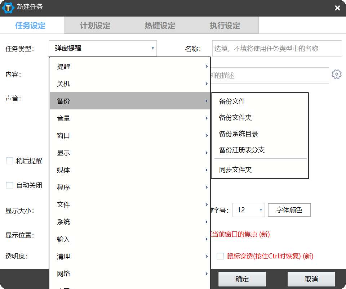Switch to the 计划设定 tab

[x=95, y=26]
